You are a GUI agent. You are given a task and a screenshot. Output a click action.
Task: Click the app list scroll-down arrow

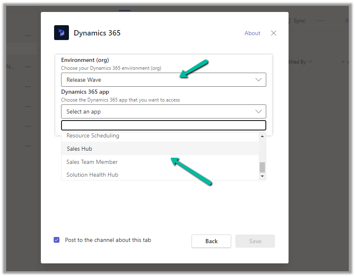click(x=262, y=176)
